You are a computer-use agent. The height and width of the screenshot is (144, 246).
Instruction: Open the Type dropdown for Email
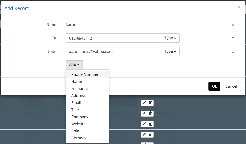170,51
